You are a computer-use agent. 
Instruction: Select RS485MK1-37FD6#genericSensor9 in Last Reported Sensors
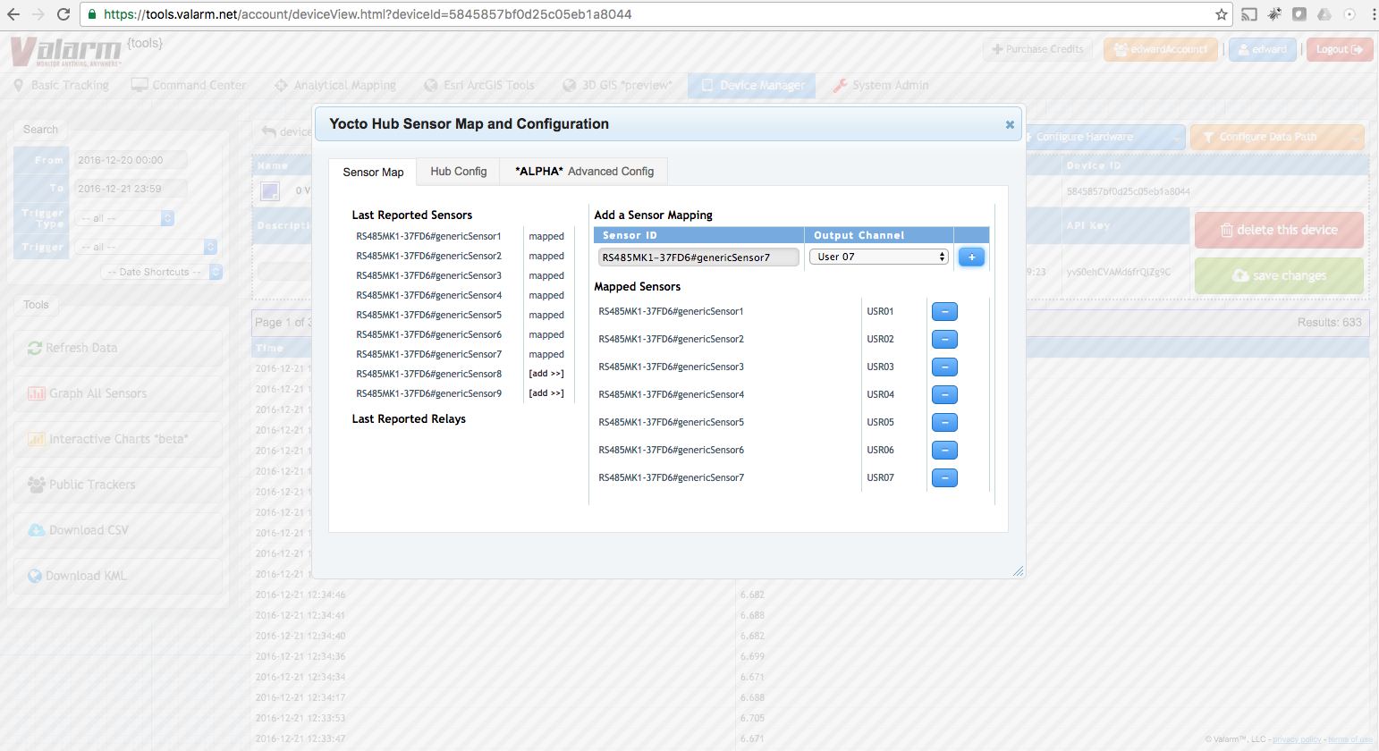tap(429, 393)
